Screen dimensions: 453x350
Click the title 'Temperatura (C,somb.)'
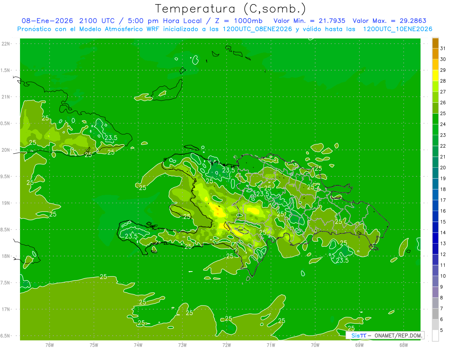click(x=231, y=9)
